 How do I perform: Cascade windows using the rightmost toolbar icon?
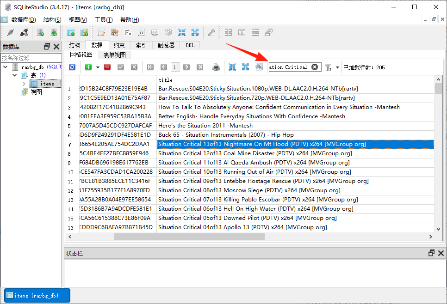click(x=269, y=32)
